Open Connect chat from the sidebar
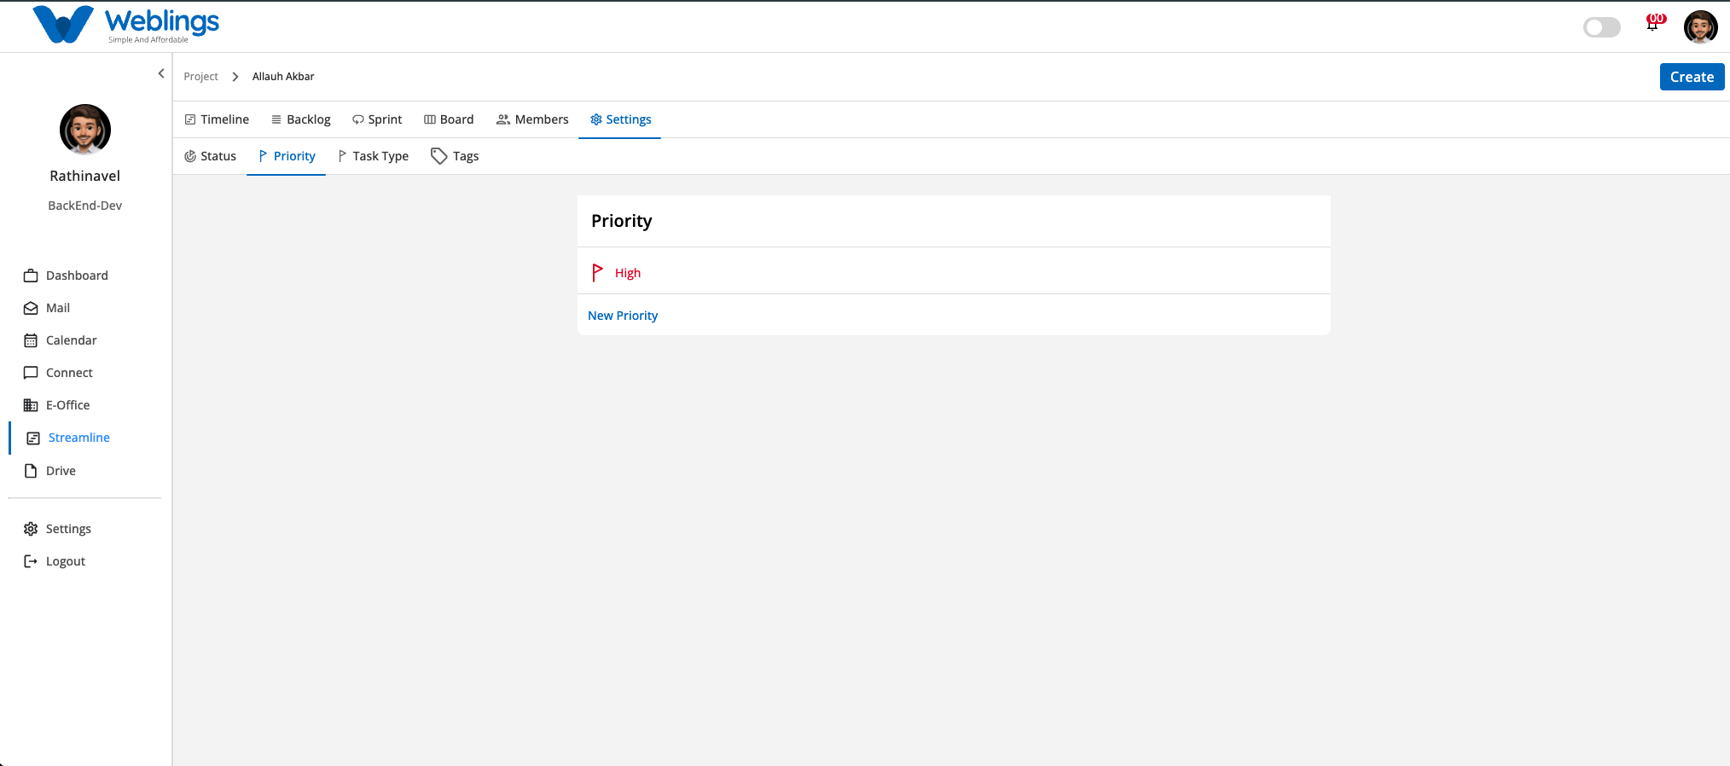The height and width of the screenshot is (766, 1730). click(58, 373)
